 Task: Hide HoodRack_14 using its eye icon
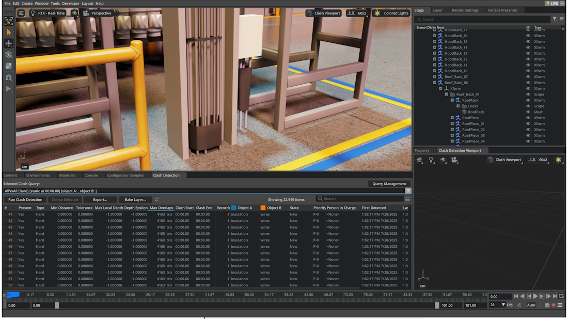(x=528, y=47)
